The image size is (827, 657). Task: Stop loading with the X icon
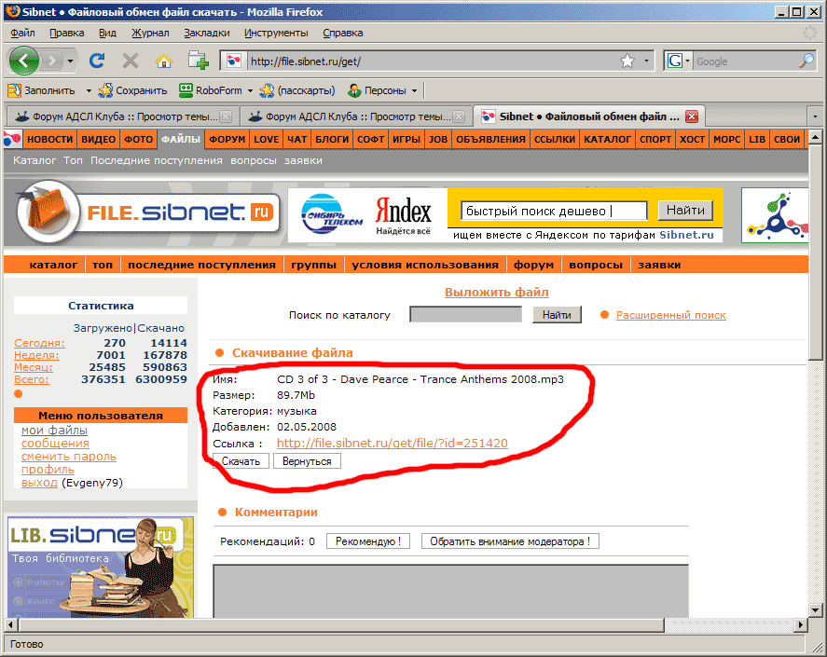[131, 62]
